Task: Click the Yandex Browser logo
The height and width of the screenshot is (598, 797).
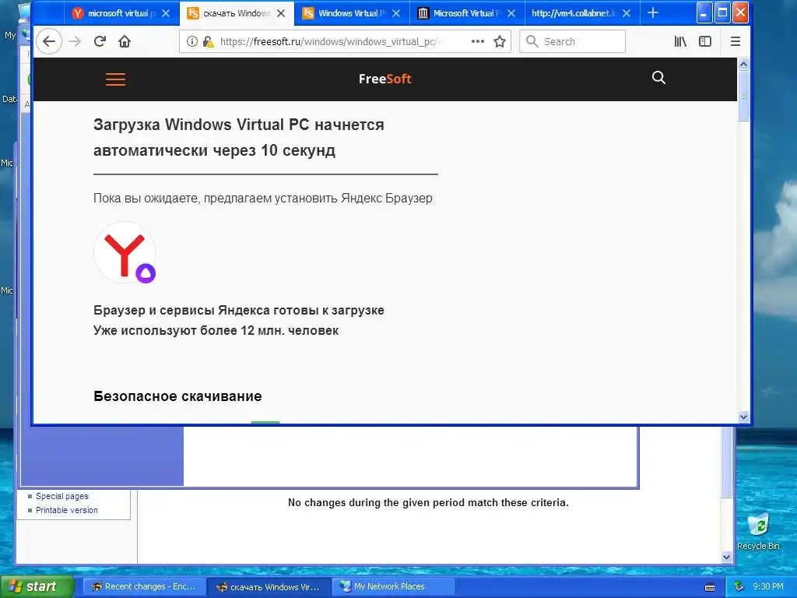Action: click(x=125, y=252)
